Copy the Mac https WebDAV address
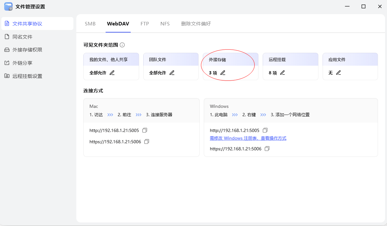Viewport: 387px width, 226px height. point(146,141)
